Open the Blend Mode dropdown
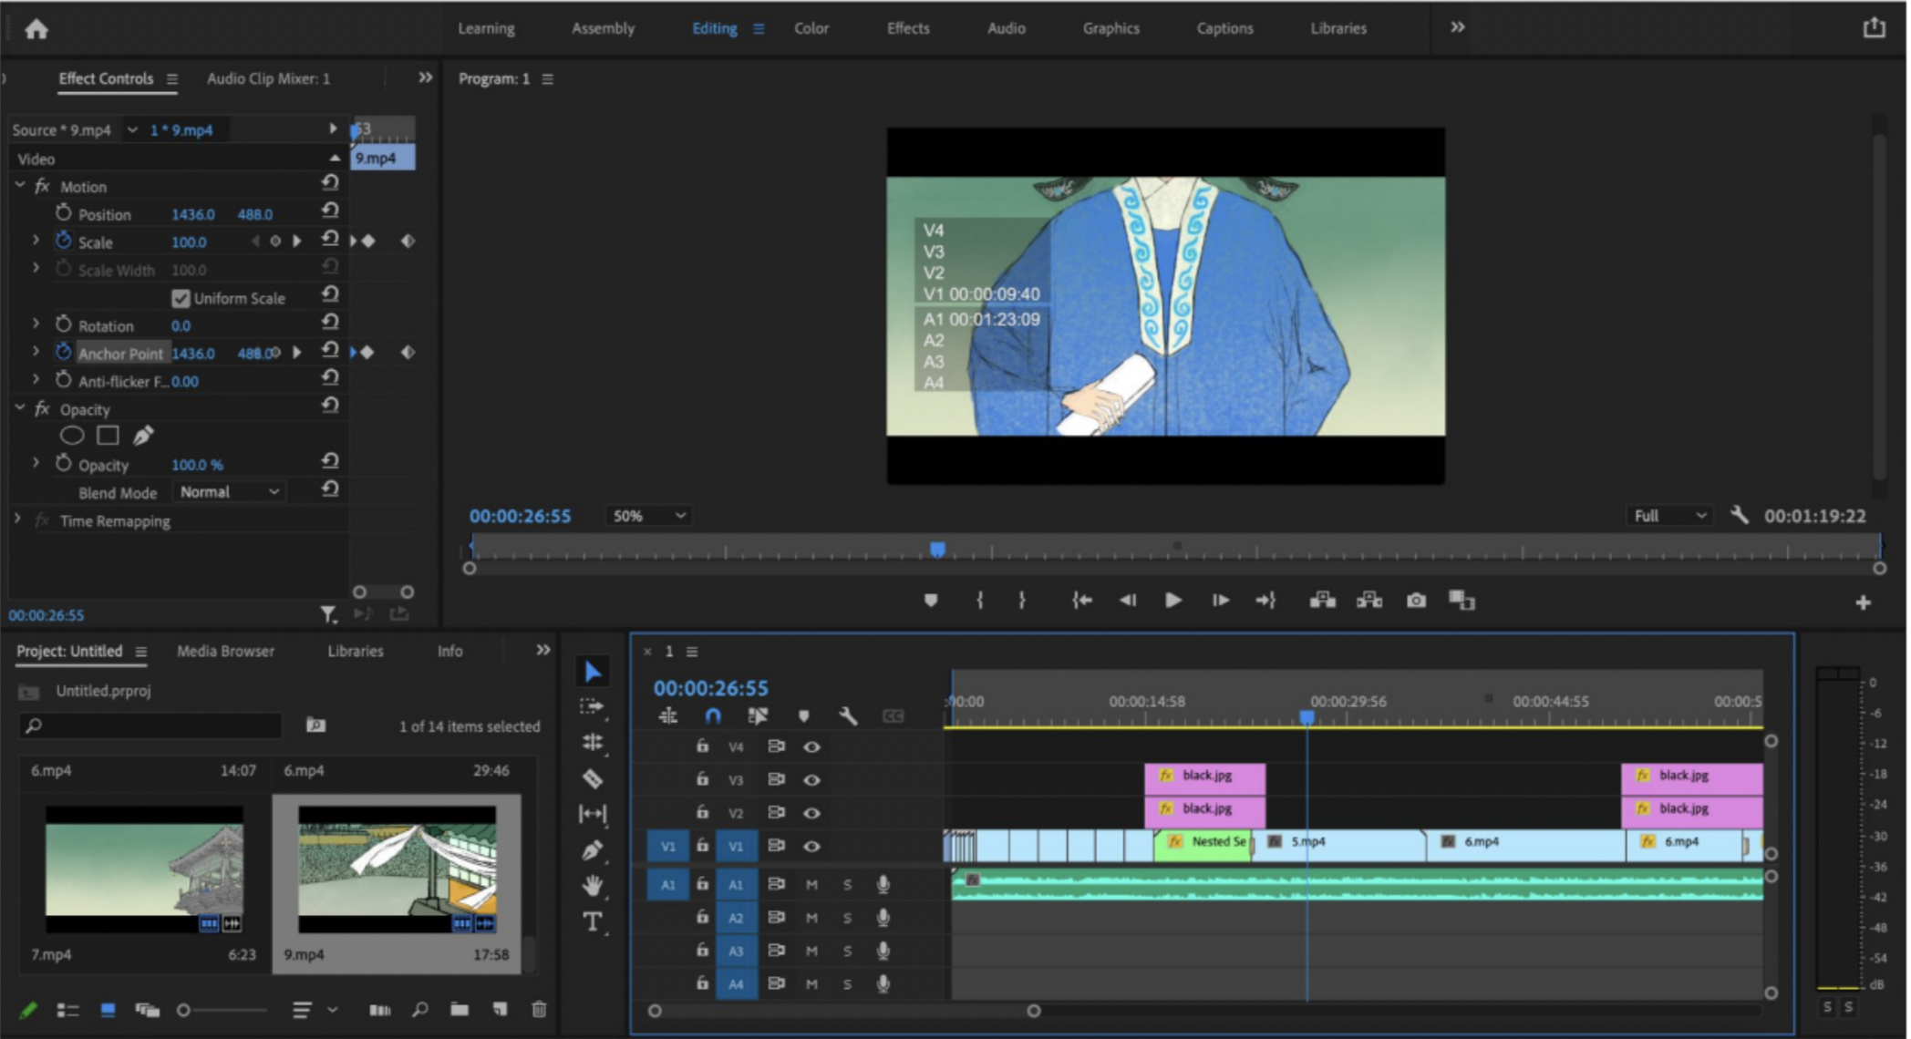Screen dimensions: 1911x1039 point(231,491)
